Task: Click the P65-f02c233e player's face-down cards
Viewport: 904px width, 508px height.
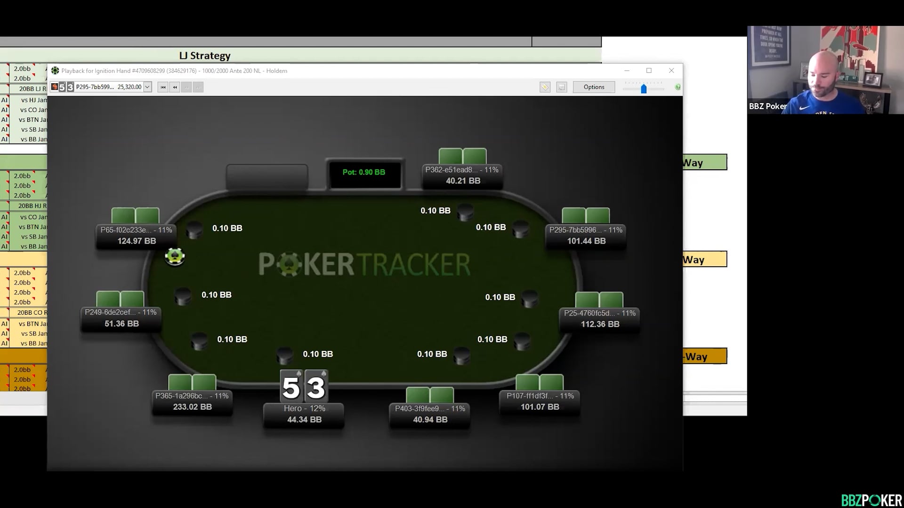Action: click(135, 215)
